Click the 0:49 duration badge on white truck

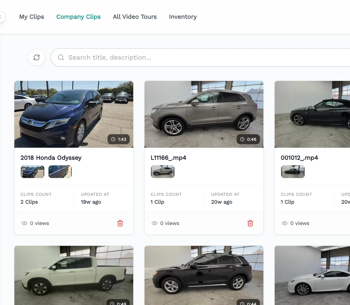tap(118, 303)
